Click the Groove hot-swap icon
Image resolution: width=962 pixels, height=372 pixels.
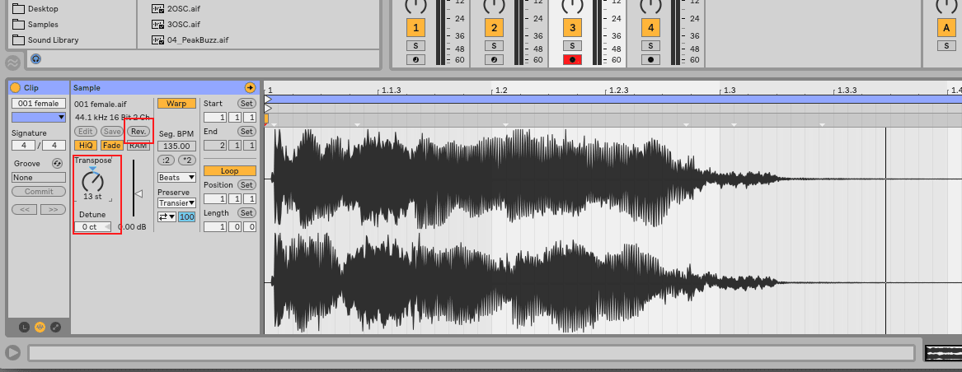pos(57,163)
